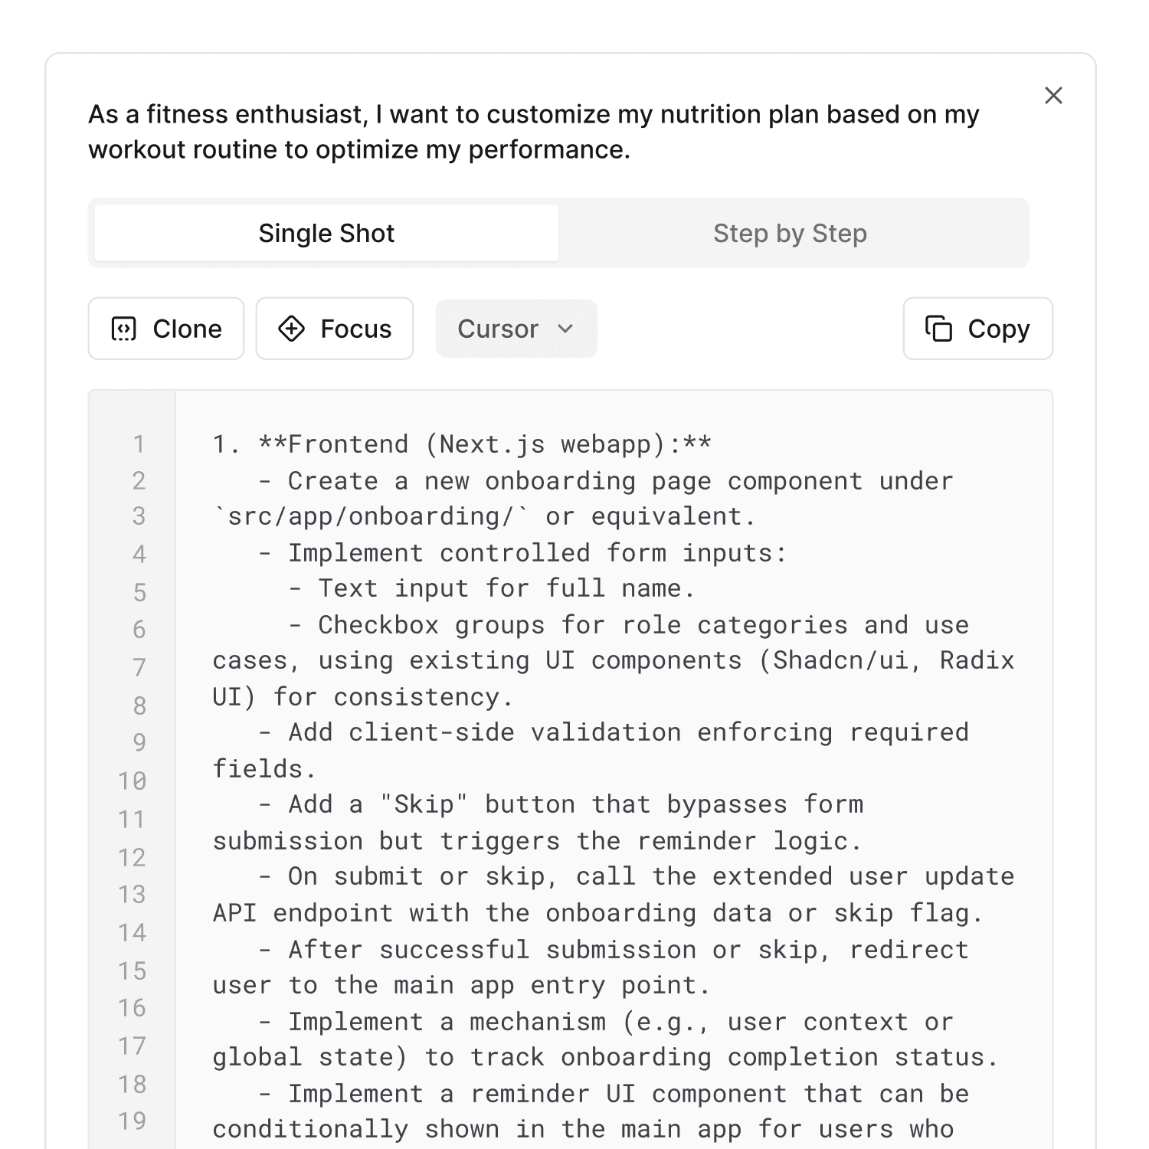Viewport: 1149px width, 1149px height.
Task: Click the Text input for full name line
Action: (x=491, y=588)
